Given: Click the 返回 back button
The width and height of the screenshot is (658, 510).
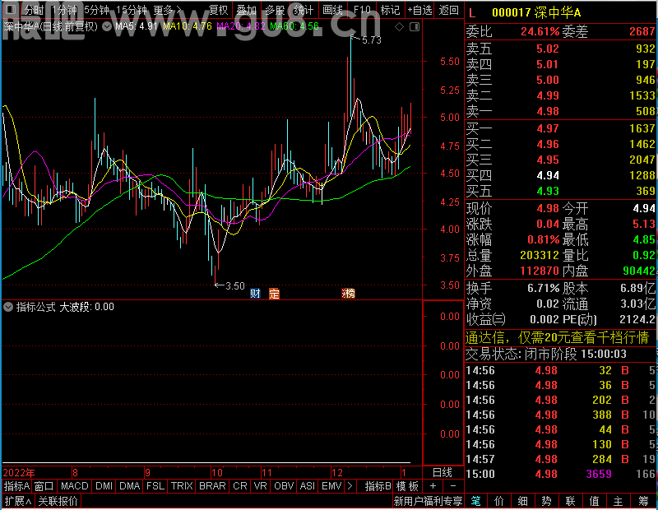Looking at the screenshot, I should click(x=448, y=10).
